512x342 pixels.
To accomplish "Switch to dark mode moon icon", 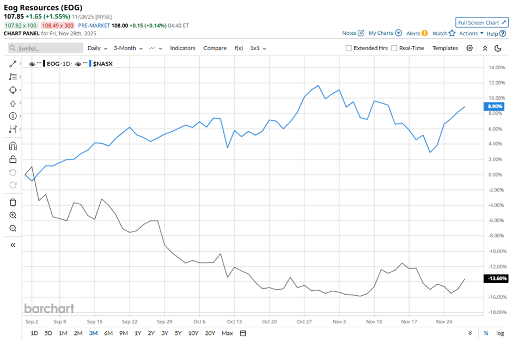I will pyautogui.click(x=498, y=48).
